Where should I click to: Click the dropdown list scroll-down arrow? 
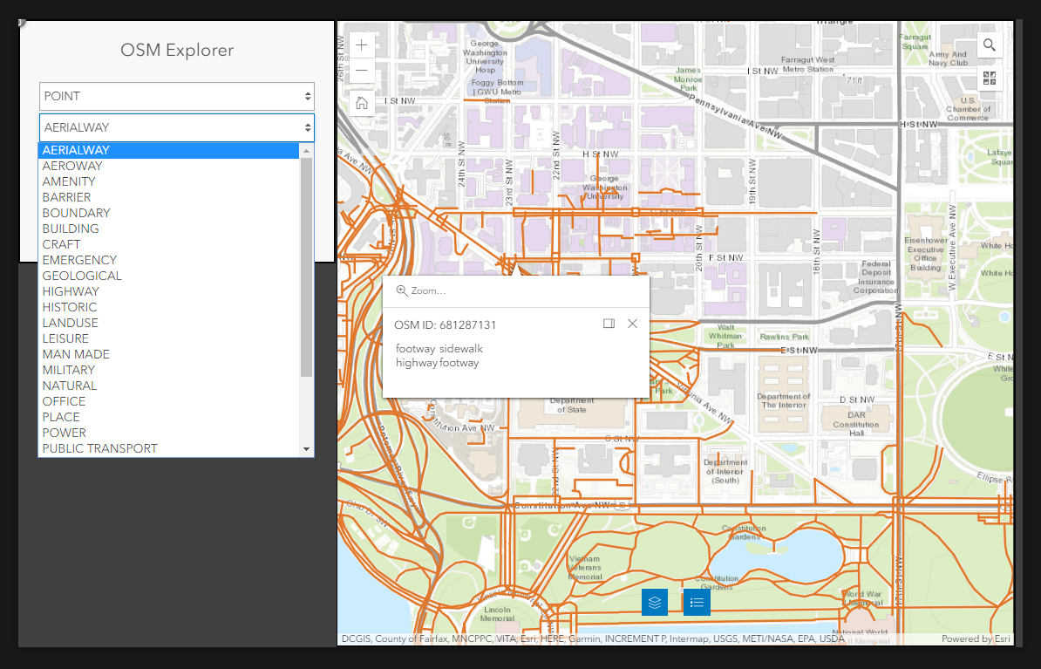coord(306,449)
